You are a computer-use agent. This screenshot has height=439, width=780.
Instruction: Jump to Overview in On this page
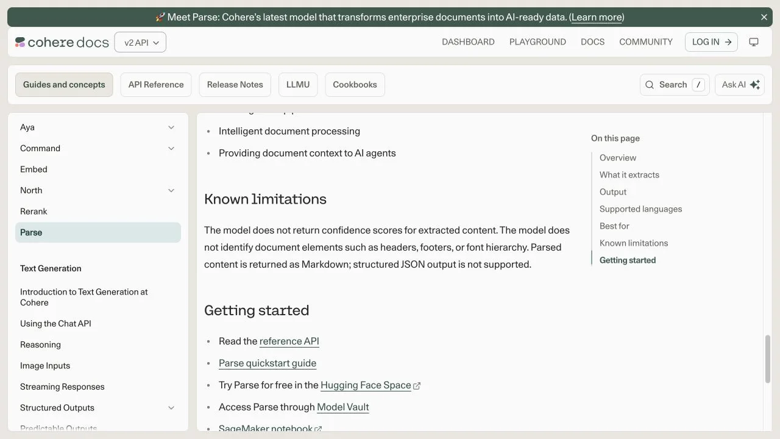point(618,158)
